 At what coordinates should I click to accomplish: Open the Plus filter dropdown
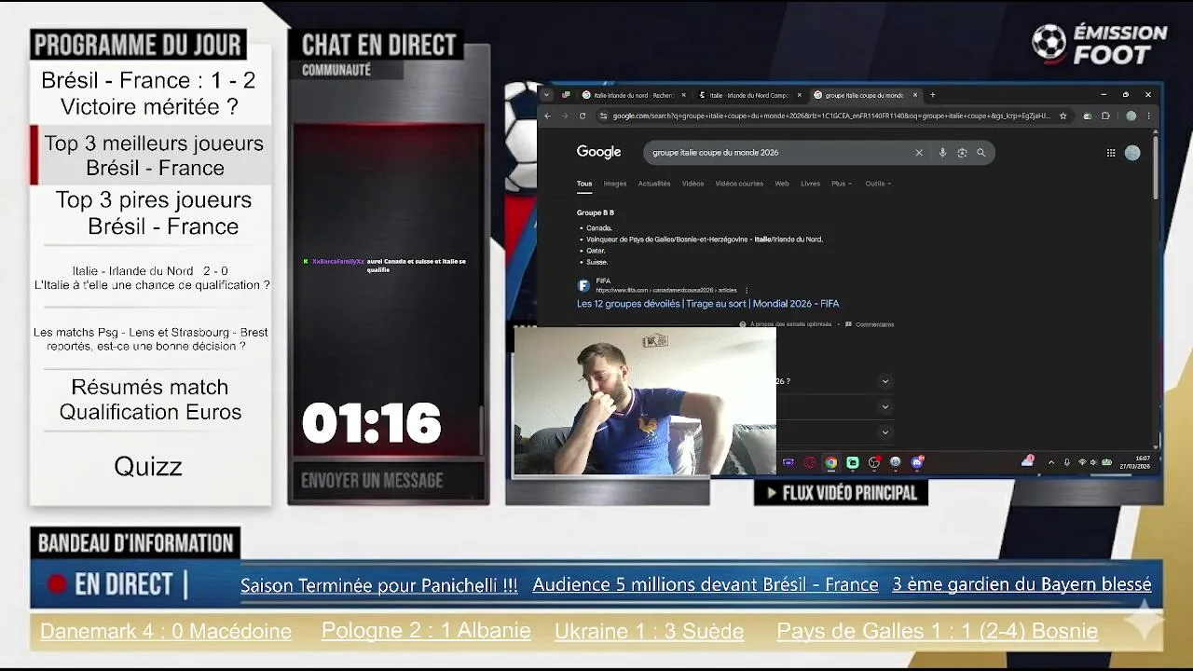841,184
